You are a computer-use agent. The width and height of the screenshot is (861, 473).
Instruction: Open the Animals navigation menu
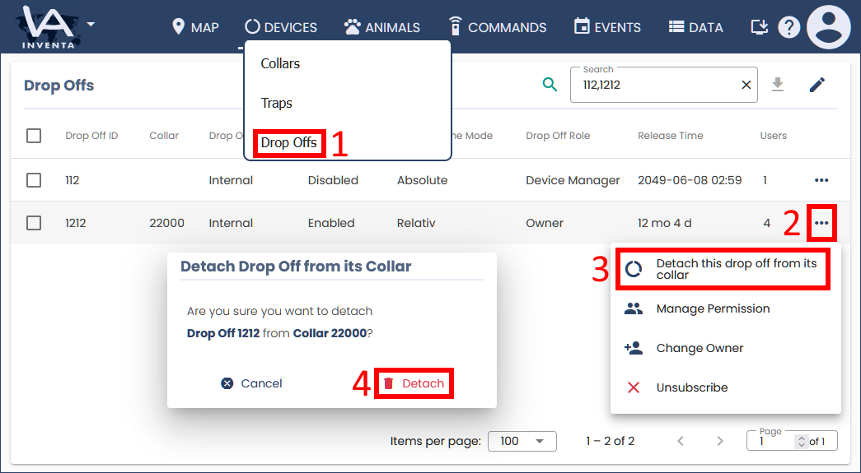(x=381, y=27)
